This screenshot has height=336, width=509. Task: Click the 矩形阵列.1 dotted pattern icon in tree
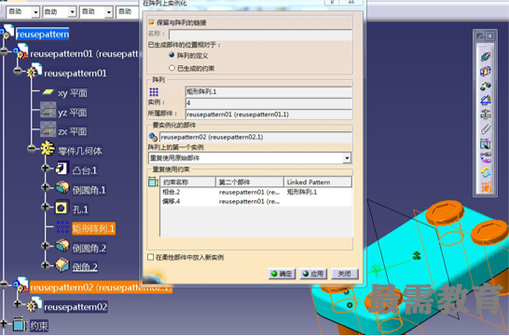click(x=62, y=227)
